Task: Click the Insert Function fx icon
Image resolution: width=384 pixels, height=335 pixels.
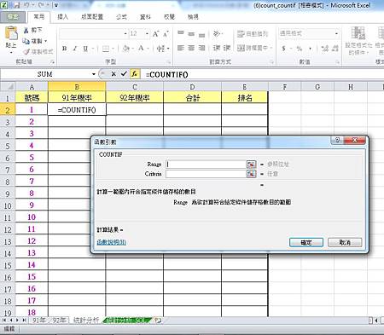Action: 135,74
